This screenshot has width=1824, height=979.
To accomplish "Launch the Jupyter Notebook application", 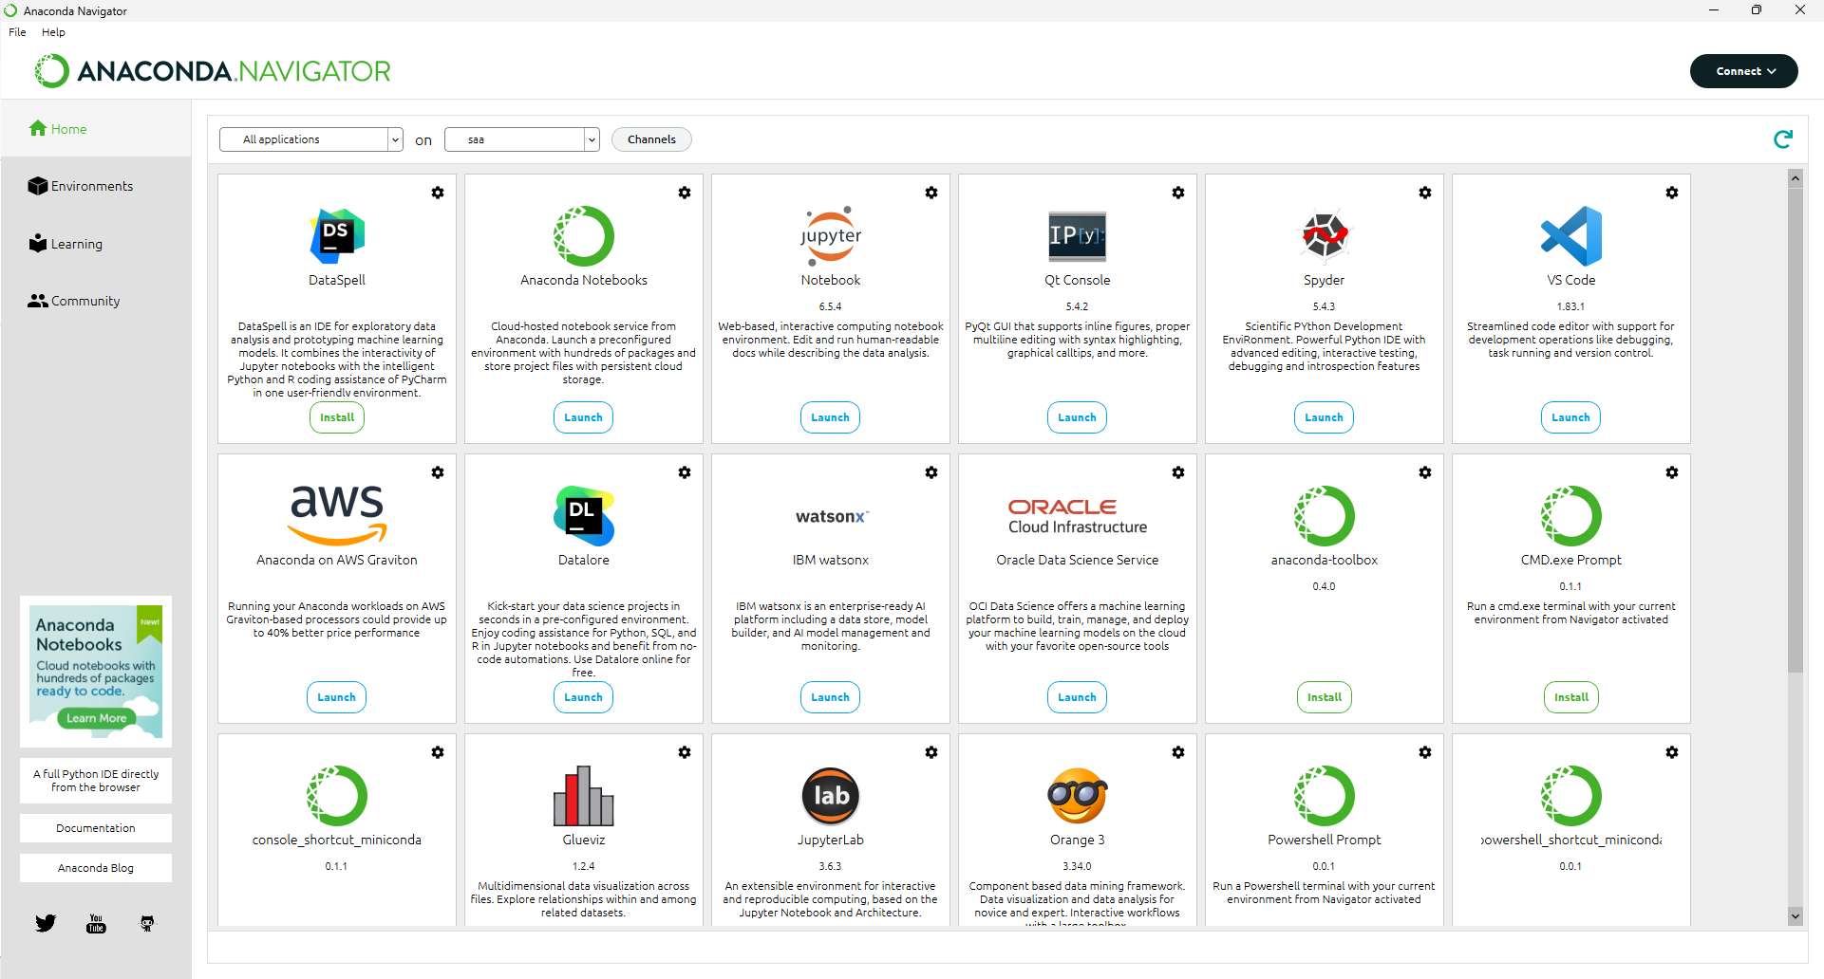I will coord(830,417).
